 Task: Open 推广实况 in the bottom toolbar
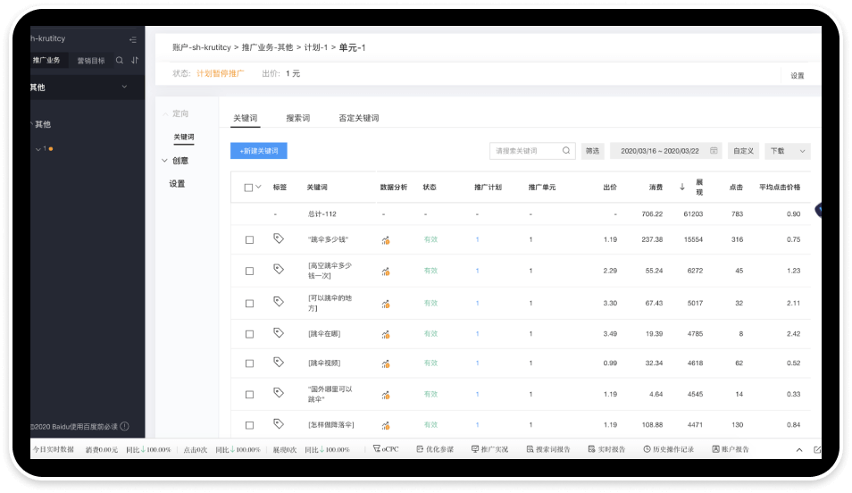(x=489, y=449)
